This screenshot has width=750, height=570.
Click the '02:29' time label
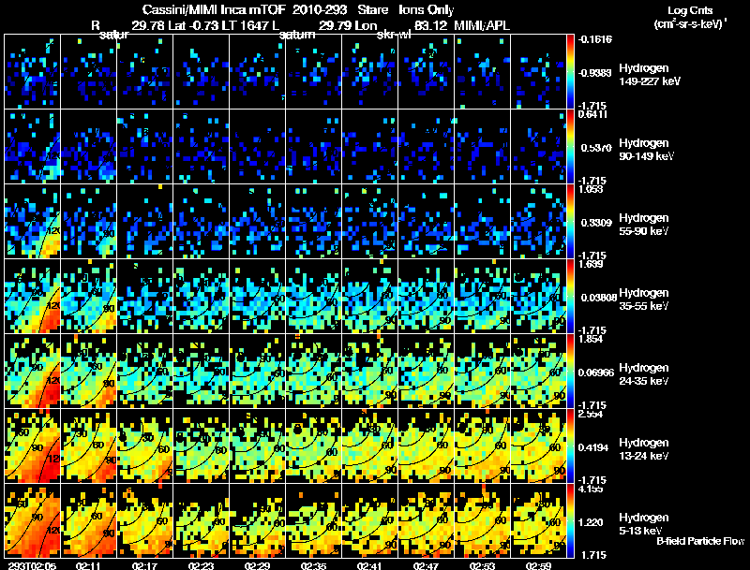tap(257, 565)
